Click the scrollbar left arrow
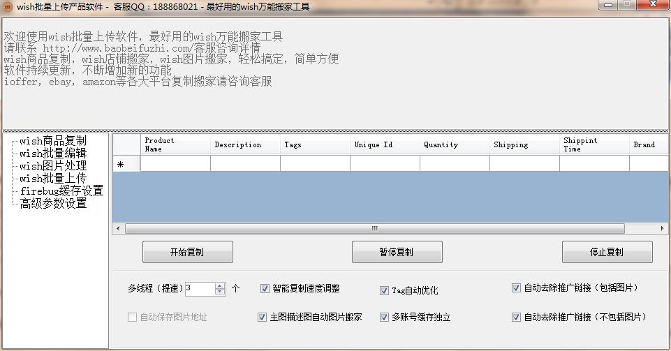This screenshot has width=671, height=351. (x=118, y=228)
